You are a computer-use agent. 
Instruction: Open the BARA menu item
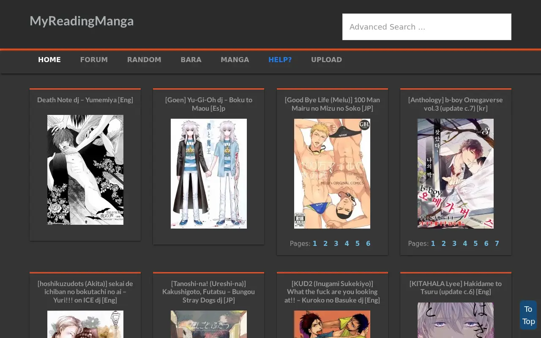pos(191,60)
